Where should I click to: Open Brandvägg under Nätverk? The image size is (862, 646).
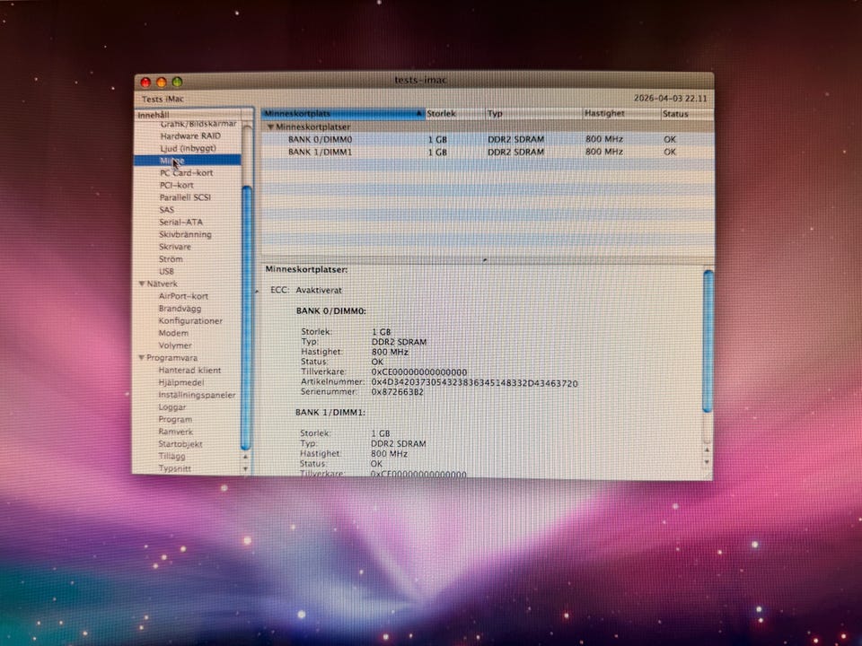(x=180, y=309)
